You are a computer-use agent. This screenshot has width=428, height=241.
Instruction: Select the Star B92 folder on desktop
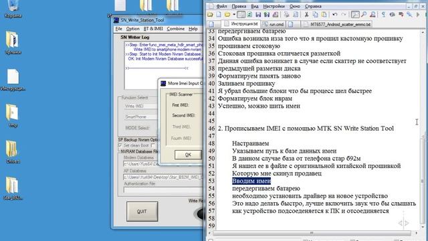13,189
